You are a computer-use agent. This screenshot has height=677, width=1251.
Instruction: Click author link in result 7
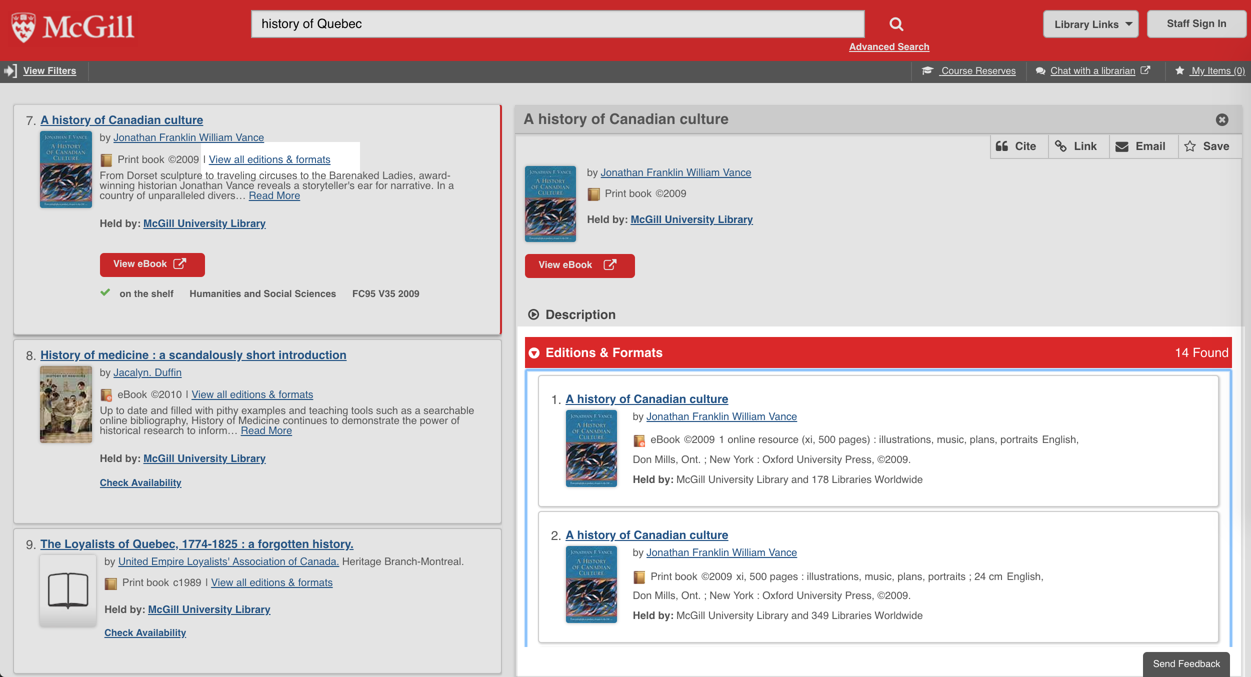click(x=188, y=137)
